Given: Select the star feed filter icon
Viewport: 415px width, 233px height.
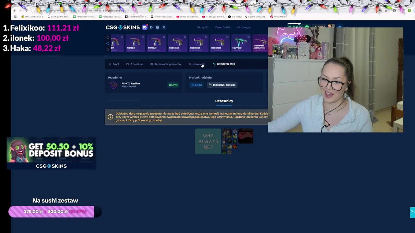Looking at the screenshot, I should tap(108, 49).
